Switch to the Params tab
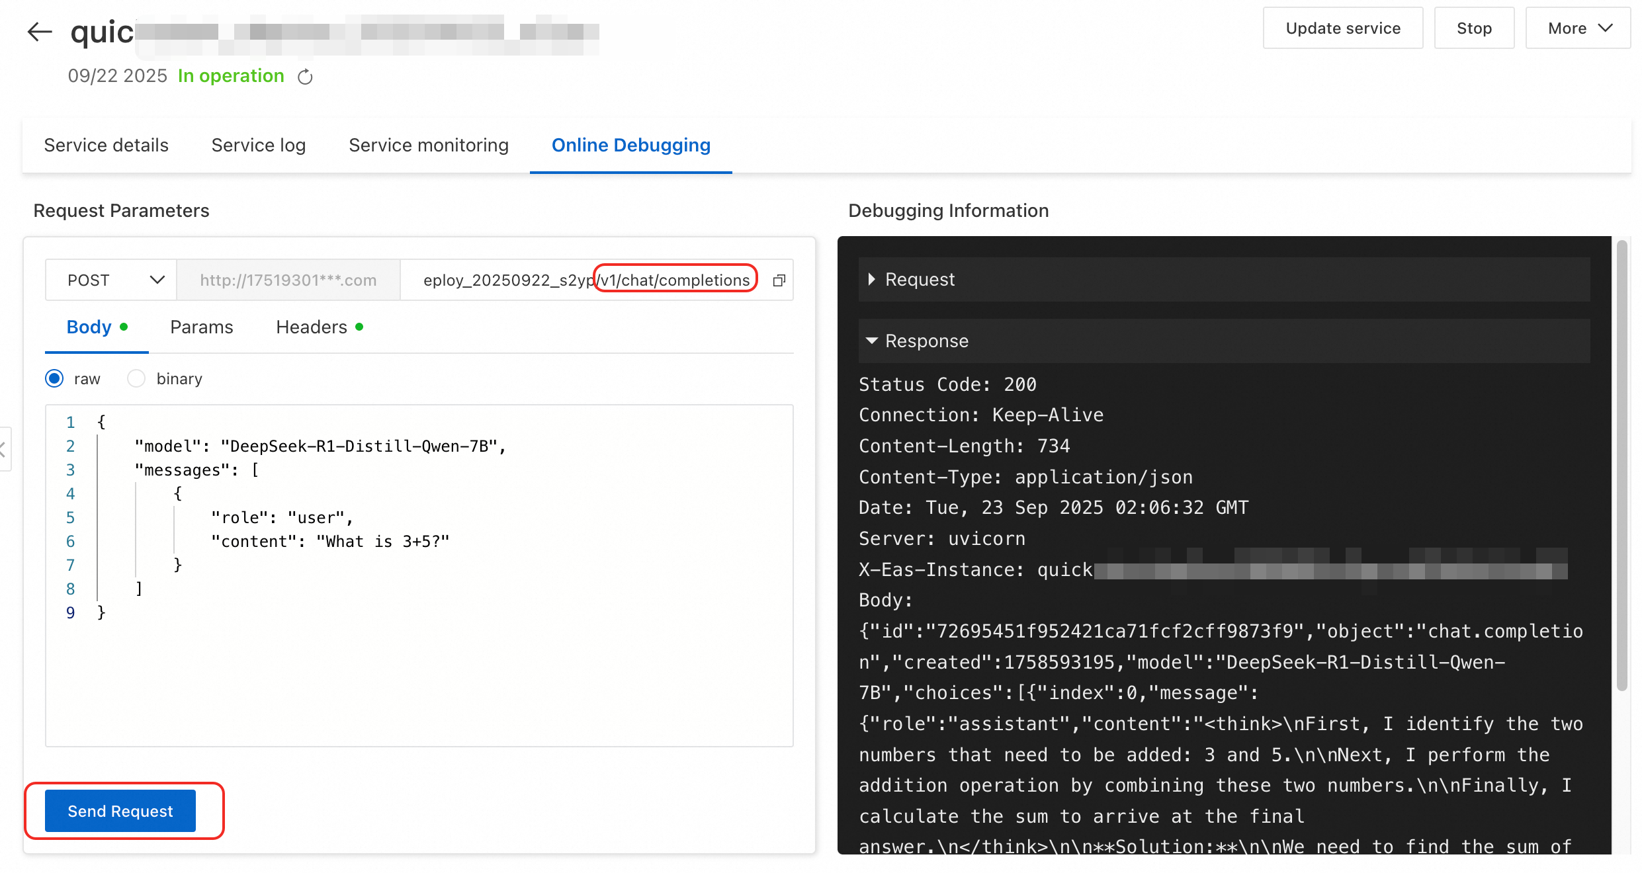 pyautogui.click(x=202, y=327)
